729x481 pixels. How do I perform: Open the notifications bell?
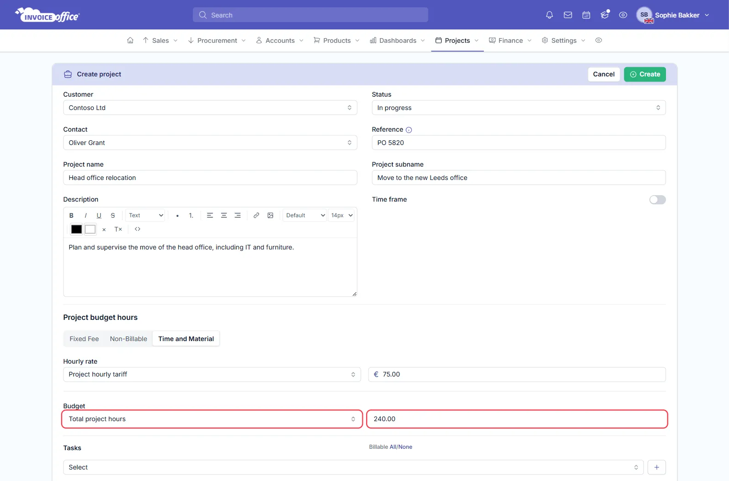click(x=549, y=15)
